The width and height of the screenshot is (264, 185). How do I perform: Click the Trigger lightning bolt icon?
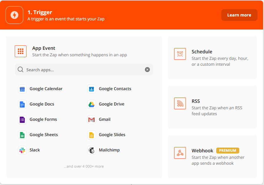14,15
